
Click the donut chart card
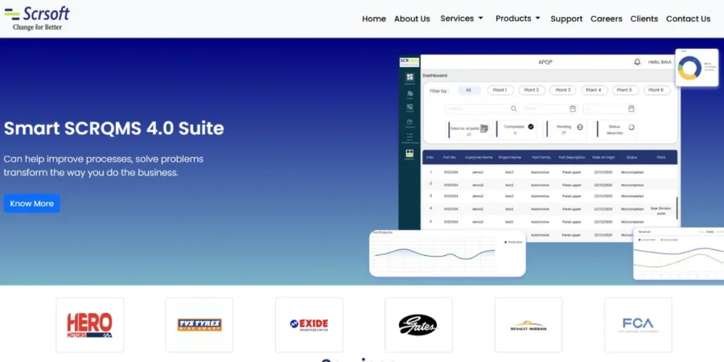[696, 67]
